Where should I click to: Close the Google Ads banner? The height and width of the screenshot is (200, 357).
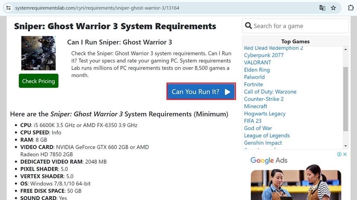coord(345,154)
